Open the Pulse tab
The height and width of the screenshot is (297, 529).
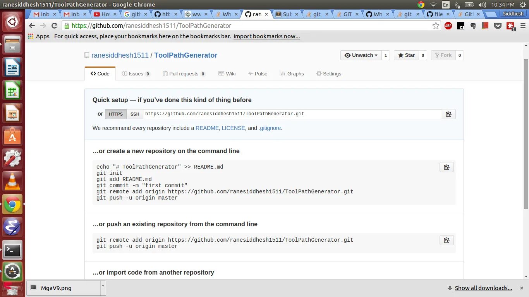point(258,73)
